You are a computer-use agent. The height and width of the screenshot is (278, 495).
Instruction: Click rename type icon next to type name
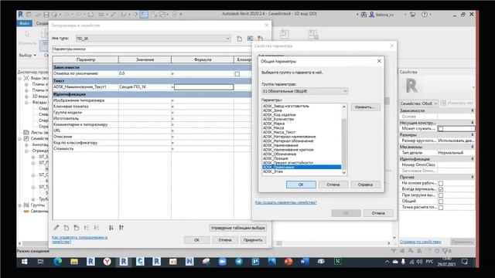[250, 39]
